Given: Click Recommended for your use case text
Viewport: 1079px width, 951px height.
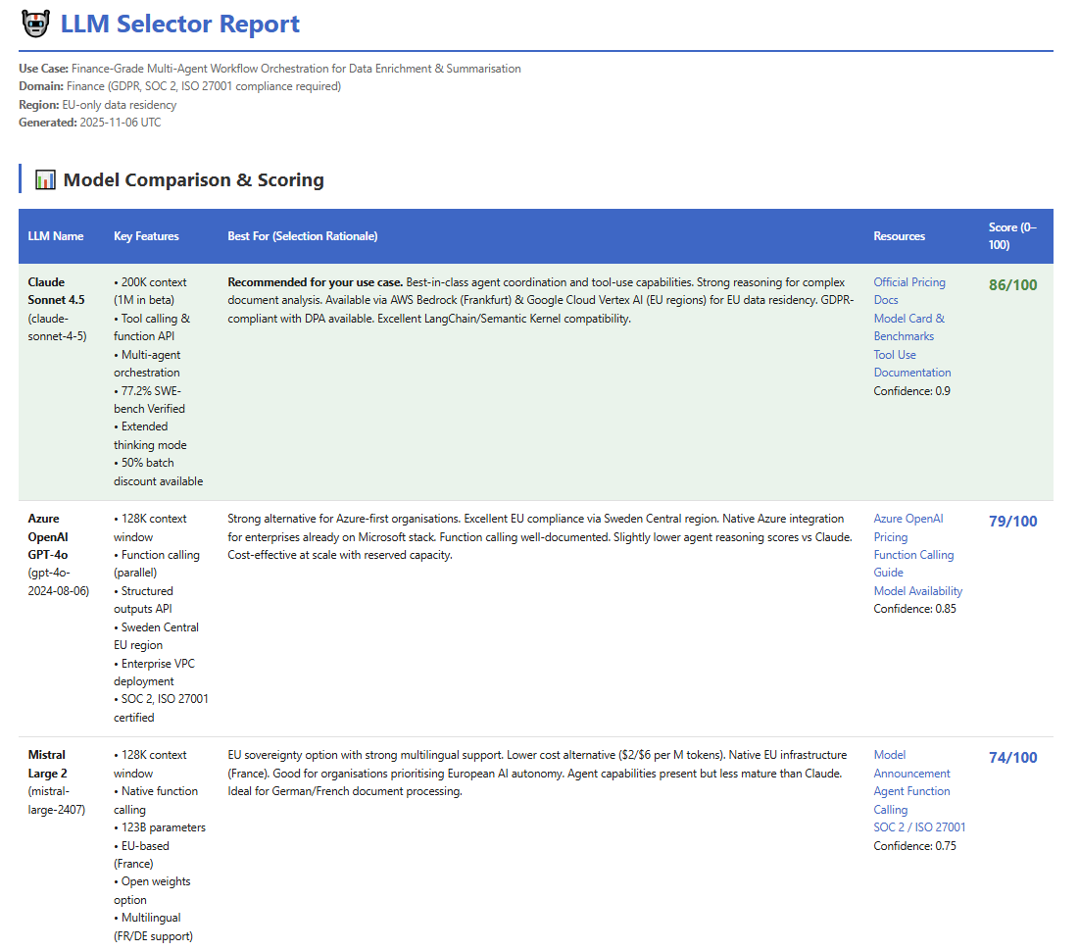Looking at the screenshot, I should tap(316, 282).
